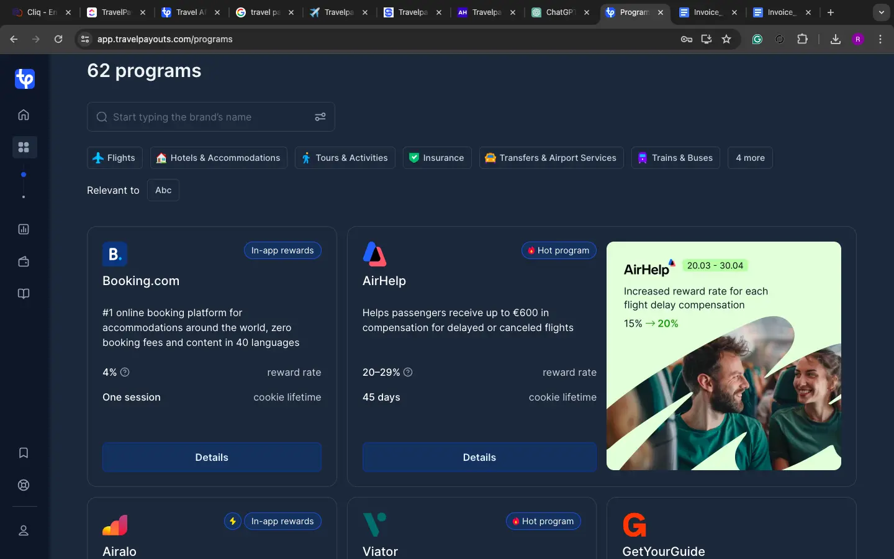The height and width of the screenshot is (559, 894).
Task: Click the Grammarly extension icon
Action: pyautogui.click(x=757, y=39)
